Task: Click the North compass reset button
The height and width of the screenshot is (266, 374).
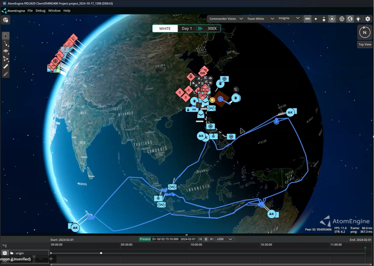Action: click(365, 32)
